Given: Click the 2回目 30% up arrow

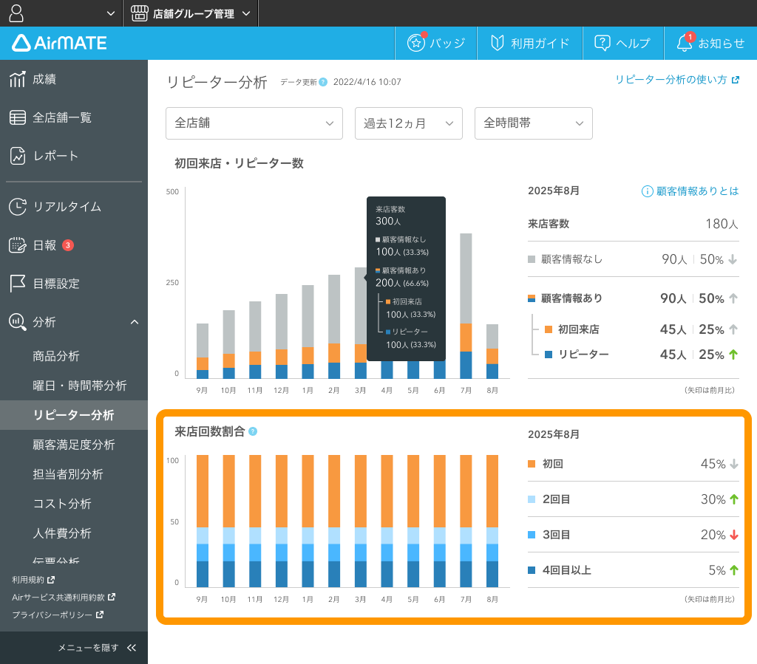Looking at the screenshot, I should pos(734,499).
